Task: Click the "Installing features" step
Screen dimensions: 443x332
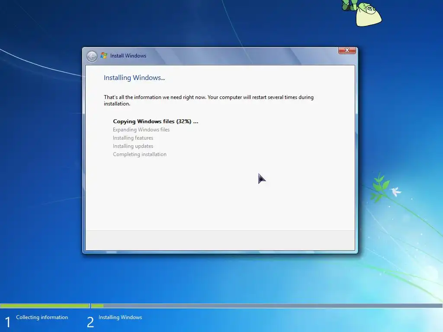Action: point(133,138)
